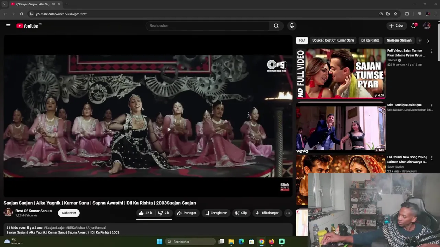Click the #ArjunRampal hashtag
The image size is (440, 247).
click(96, 228)
